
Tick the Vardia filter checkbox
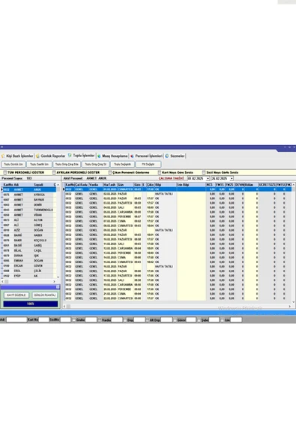tap(100, 320)
